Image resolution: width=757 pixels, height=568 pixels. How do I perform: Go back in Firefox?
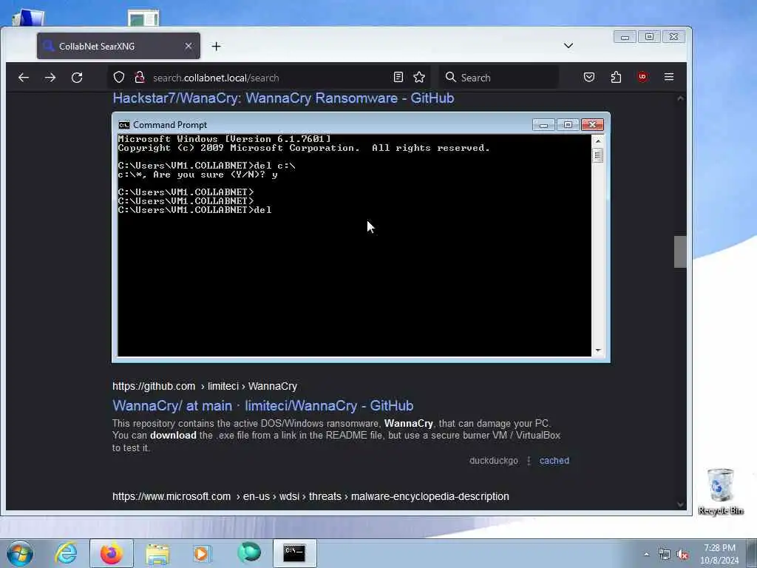click(x=24, y=77)
